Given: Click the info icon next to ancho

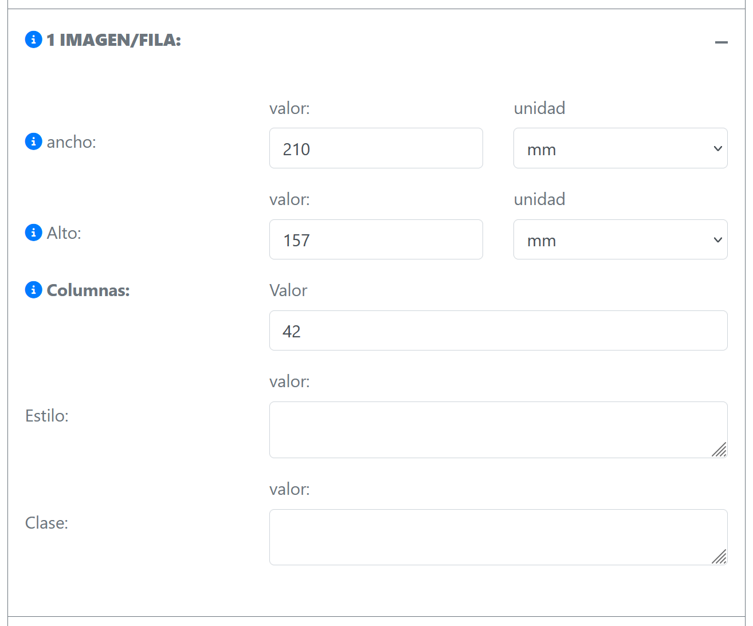Looking at the screenshot, I should [x=34, y=141].
